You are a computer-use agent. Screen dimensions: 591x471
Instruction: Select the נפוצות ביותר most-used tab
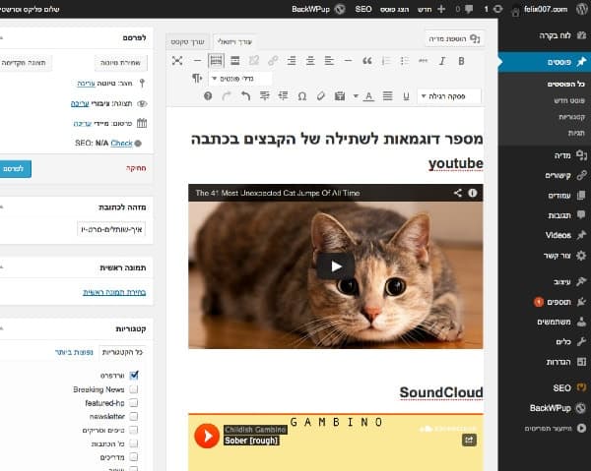pos(74,352)
